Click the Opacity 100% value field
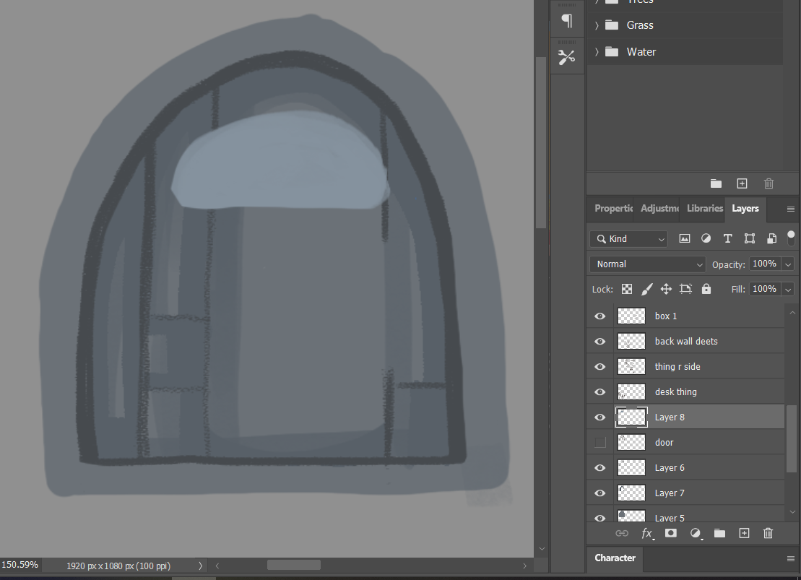The height and width of the screenshot is (580, 801). (x=765, y=264)
